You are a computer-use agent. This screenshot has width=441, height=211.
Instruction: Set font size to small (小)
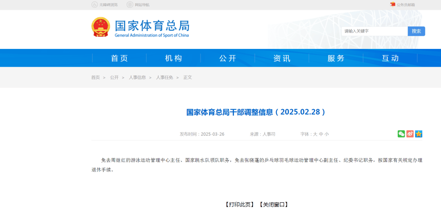[x=327, y=134]
